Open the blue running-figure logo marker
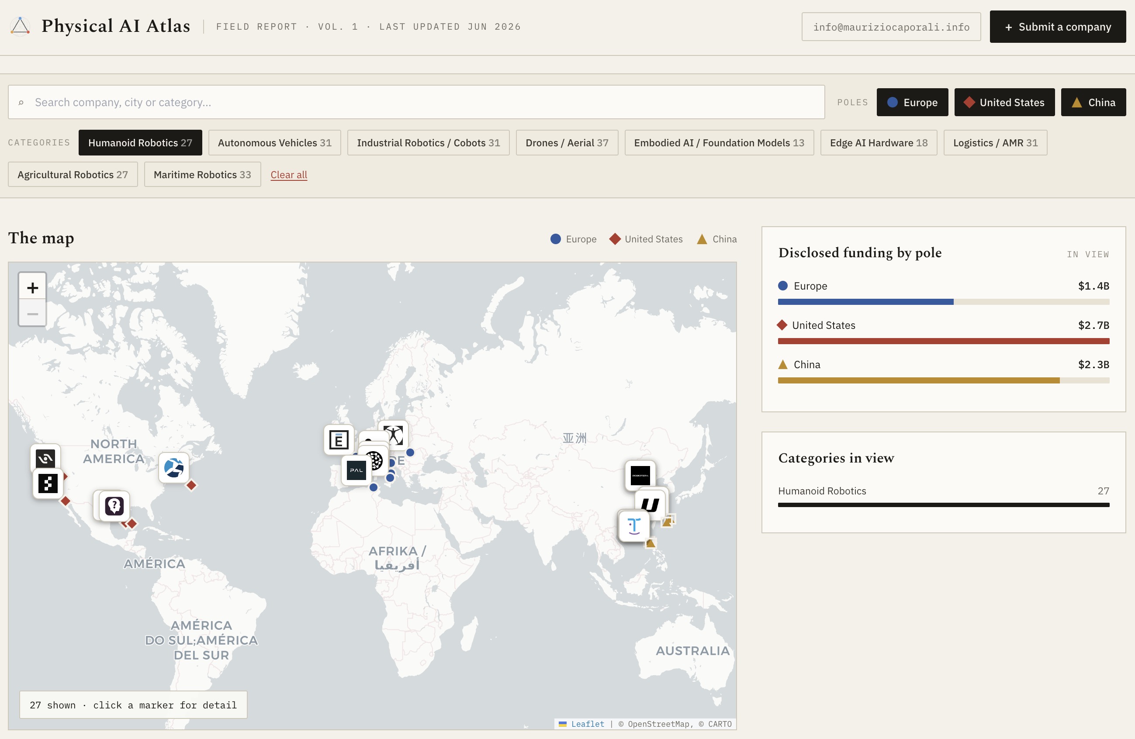The width and height of the screenshot is (1135, 739). click(x=173, y=468)
